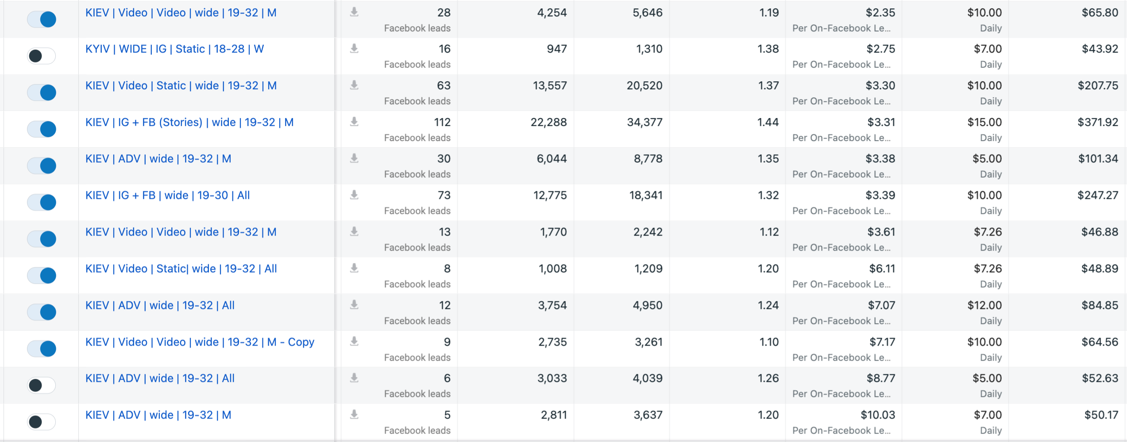The image size is (1127, 442).
Task: Turn off toggle for KIEV | IG + FB | wide | 19-30 | All
Action: tap(42, 202)
